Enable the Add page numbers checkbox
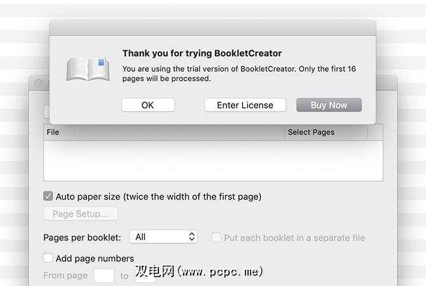The width and height of the screenshot is (426, 286). 48,258
